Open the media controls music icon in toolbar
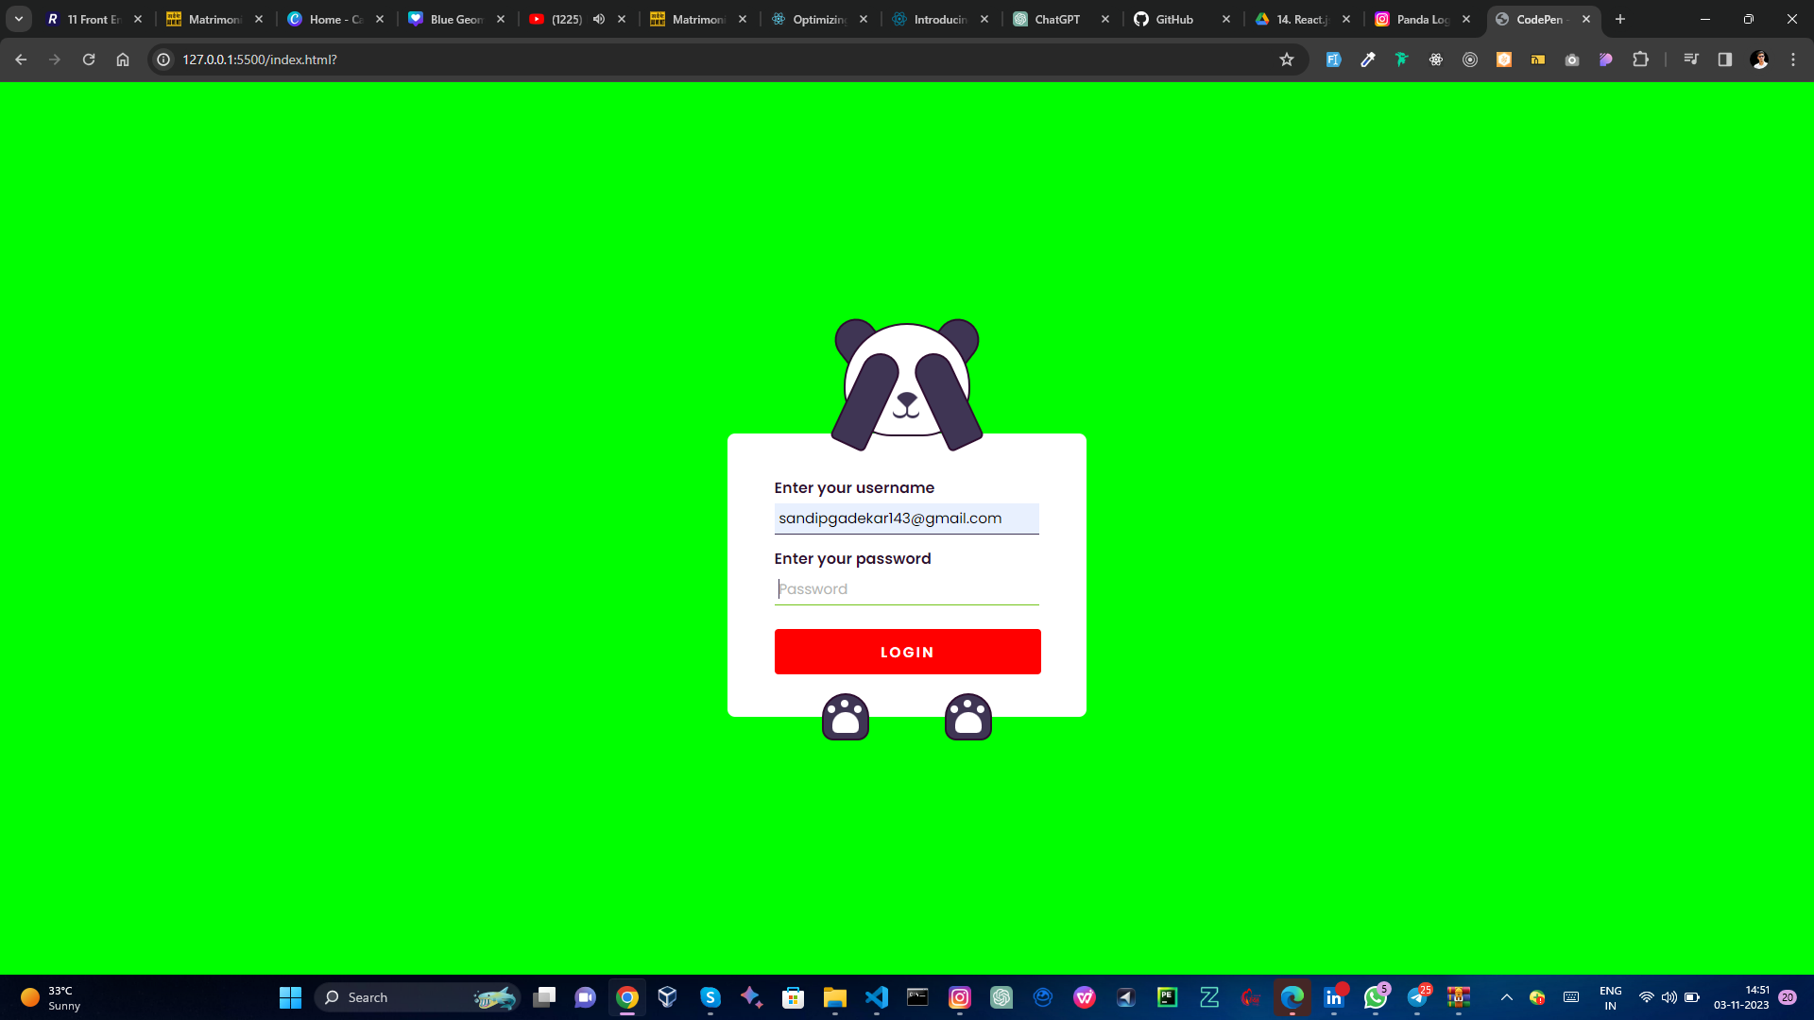This screenshot has width=1814, height=1020. pos(1690,59)
